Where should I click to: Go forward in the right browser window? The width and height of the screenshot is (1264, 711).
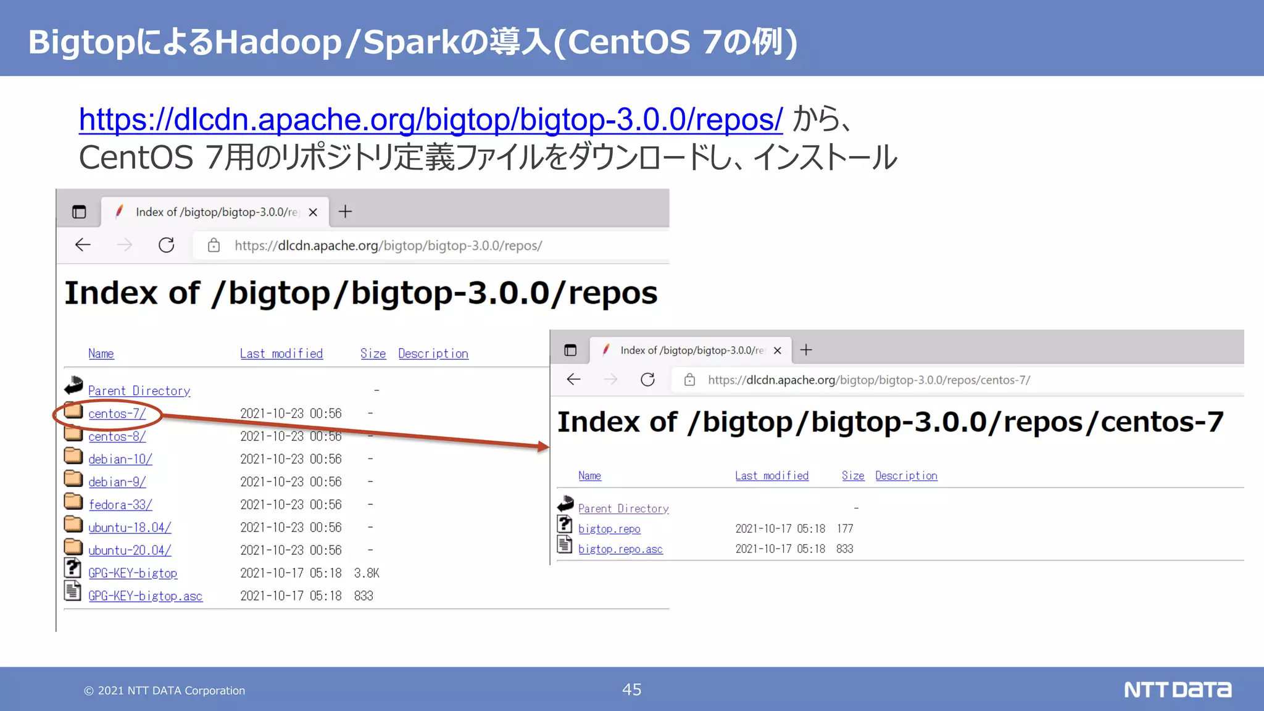click(x=611, y=380)
